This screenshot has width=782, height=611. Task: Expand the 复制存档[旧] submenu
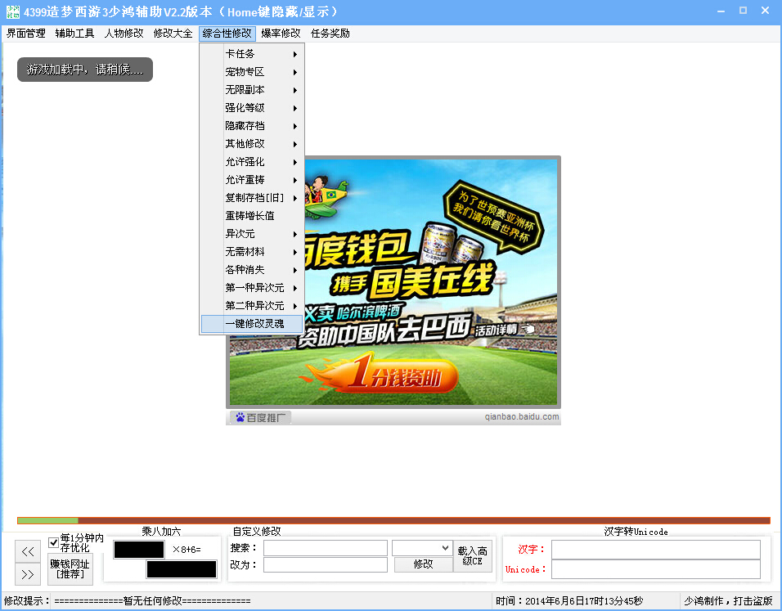[x=252, y=197]
